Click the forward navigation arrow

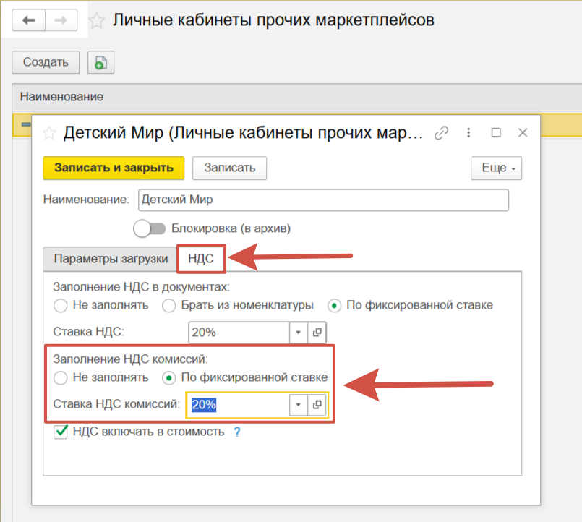click(x=61, y=20)
